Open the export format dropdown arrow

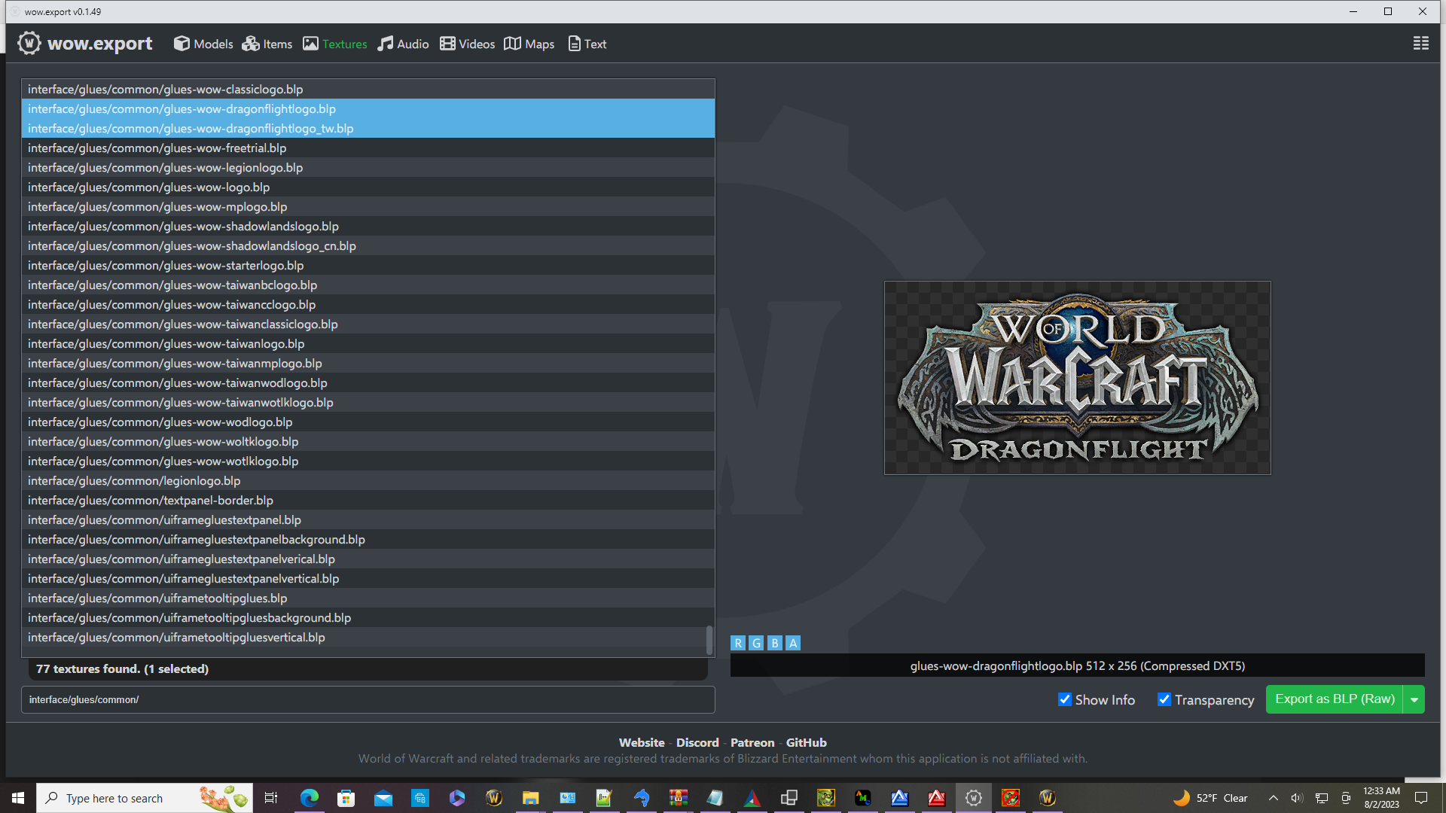1414,699
